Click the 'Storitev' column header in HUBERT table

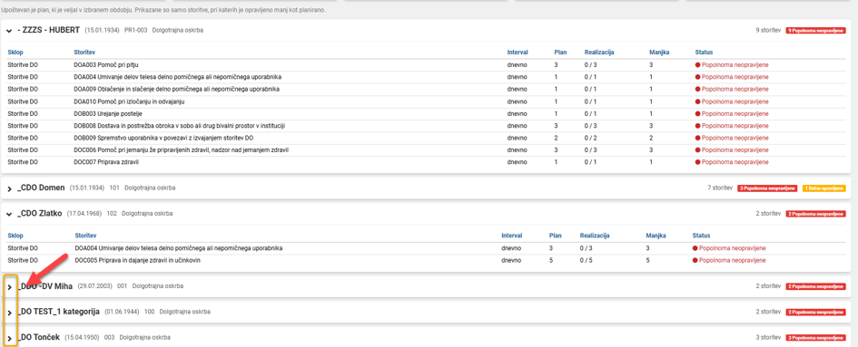84,53
